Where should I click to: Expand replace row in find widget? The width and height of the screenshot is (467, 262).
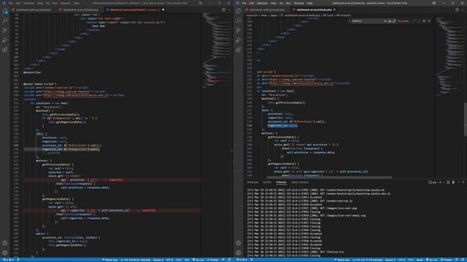click(x=350, y=21)
